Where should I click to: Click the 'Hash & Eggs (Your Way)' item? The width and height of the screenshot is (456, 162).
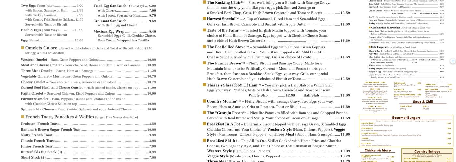pyautogui.click(x=52, y=30)
